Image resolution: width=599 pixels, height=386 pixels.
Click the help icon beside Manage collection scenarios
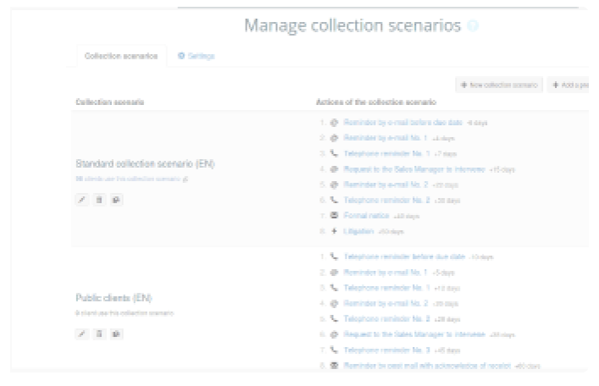473,26
